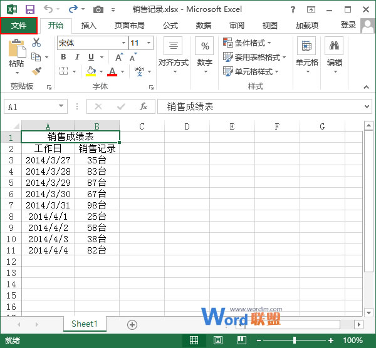Switch to the 视图 View tab

coord(270,26)
